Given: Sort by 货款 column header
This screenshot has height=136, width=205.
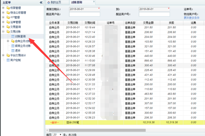Looking at the screenshot, I should click(172, 23).
